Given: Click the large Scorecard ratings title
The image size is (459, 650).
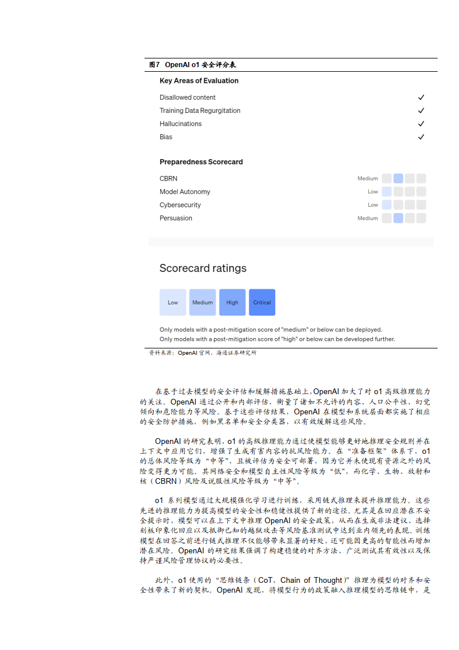Looking at the screenshot, I should click(x=203, y=269).
